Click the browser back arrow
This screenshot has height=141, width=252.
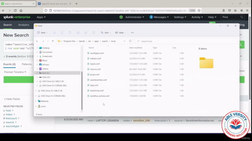[x=4, y=11]
